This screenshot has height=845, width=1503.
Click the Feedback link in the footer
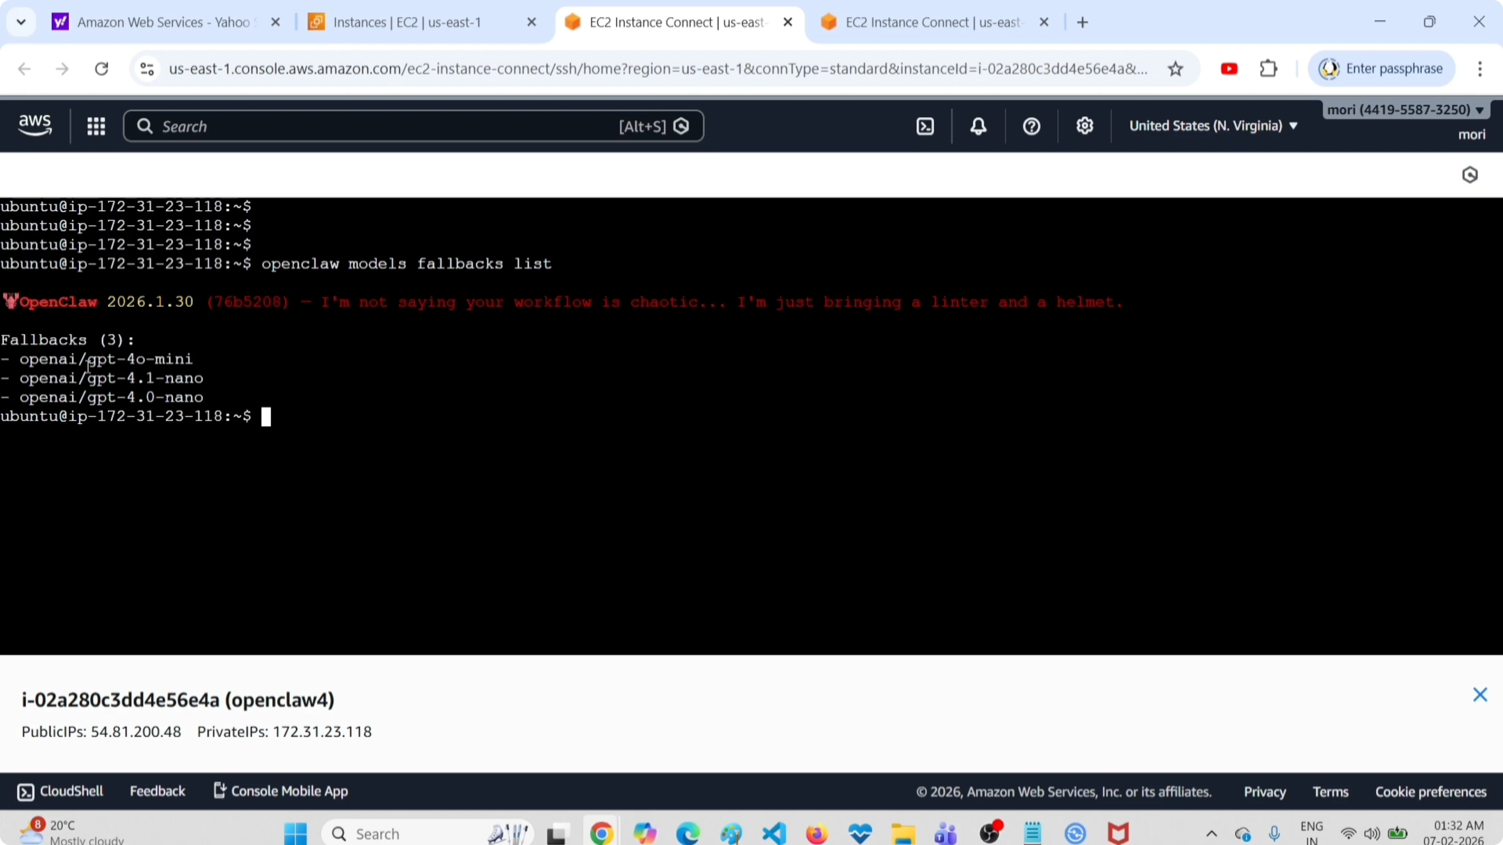[157, 791]
